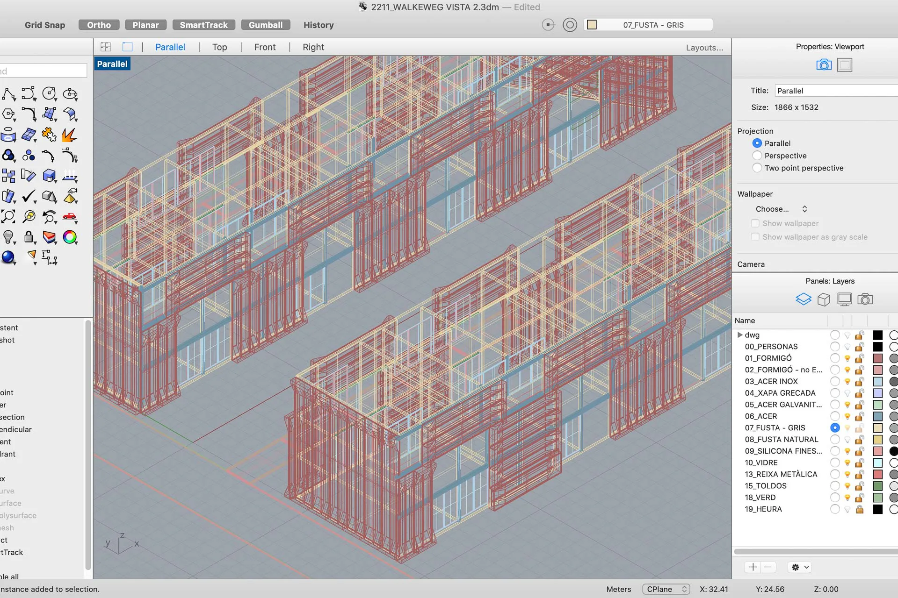Click the Zoom Extents icon
The image size is (898, 598).
tap(8, 216)
